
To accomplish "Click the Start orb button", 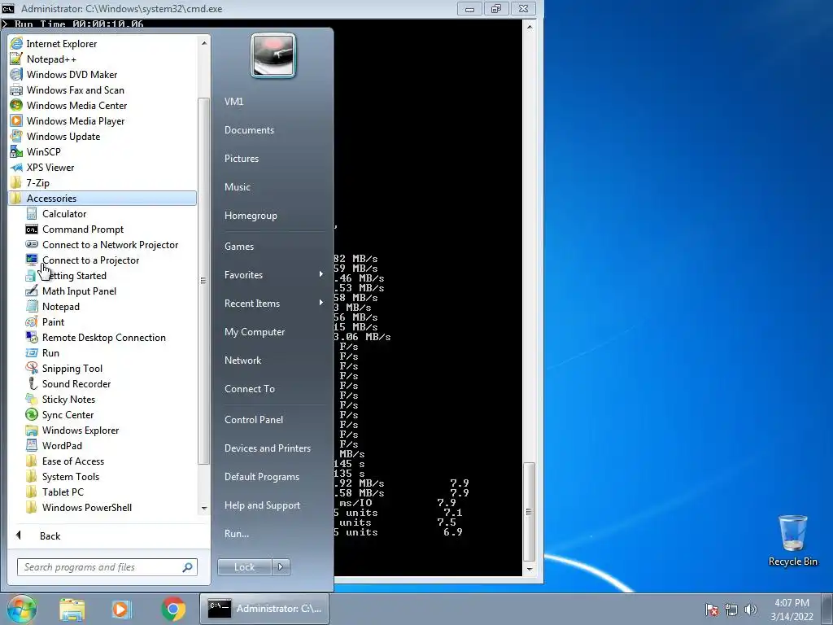I will click(x=21, y=609).
